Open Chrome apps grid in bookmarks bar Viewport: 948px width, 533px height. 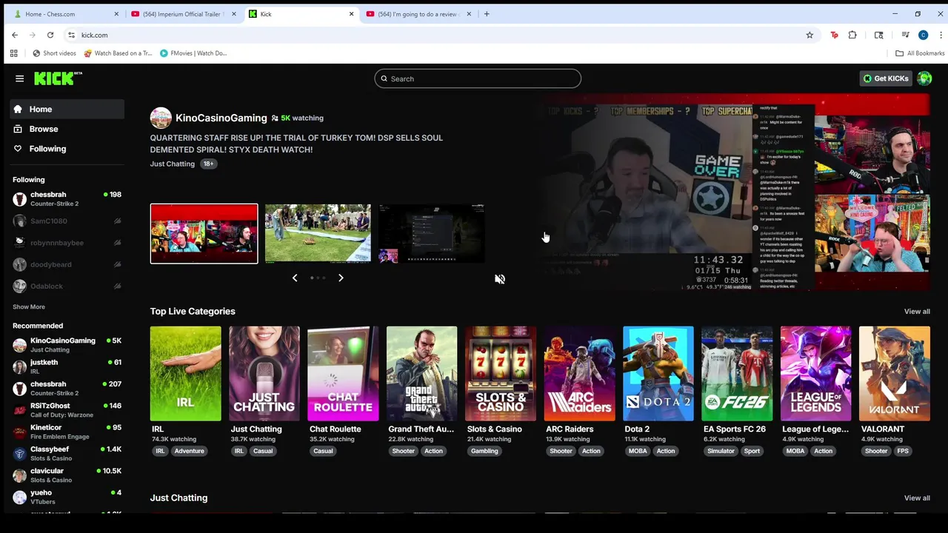point(13,53)
